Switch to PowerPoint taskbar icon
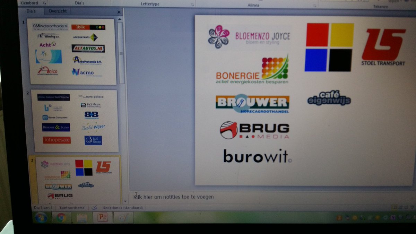 tap(102, 218)
